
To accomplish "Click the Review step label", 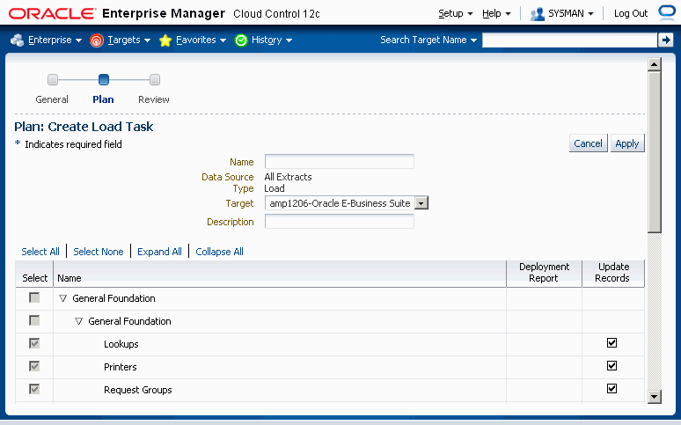I will pyautogui.click(x=154, y=99).
